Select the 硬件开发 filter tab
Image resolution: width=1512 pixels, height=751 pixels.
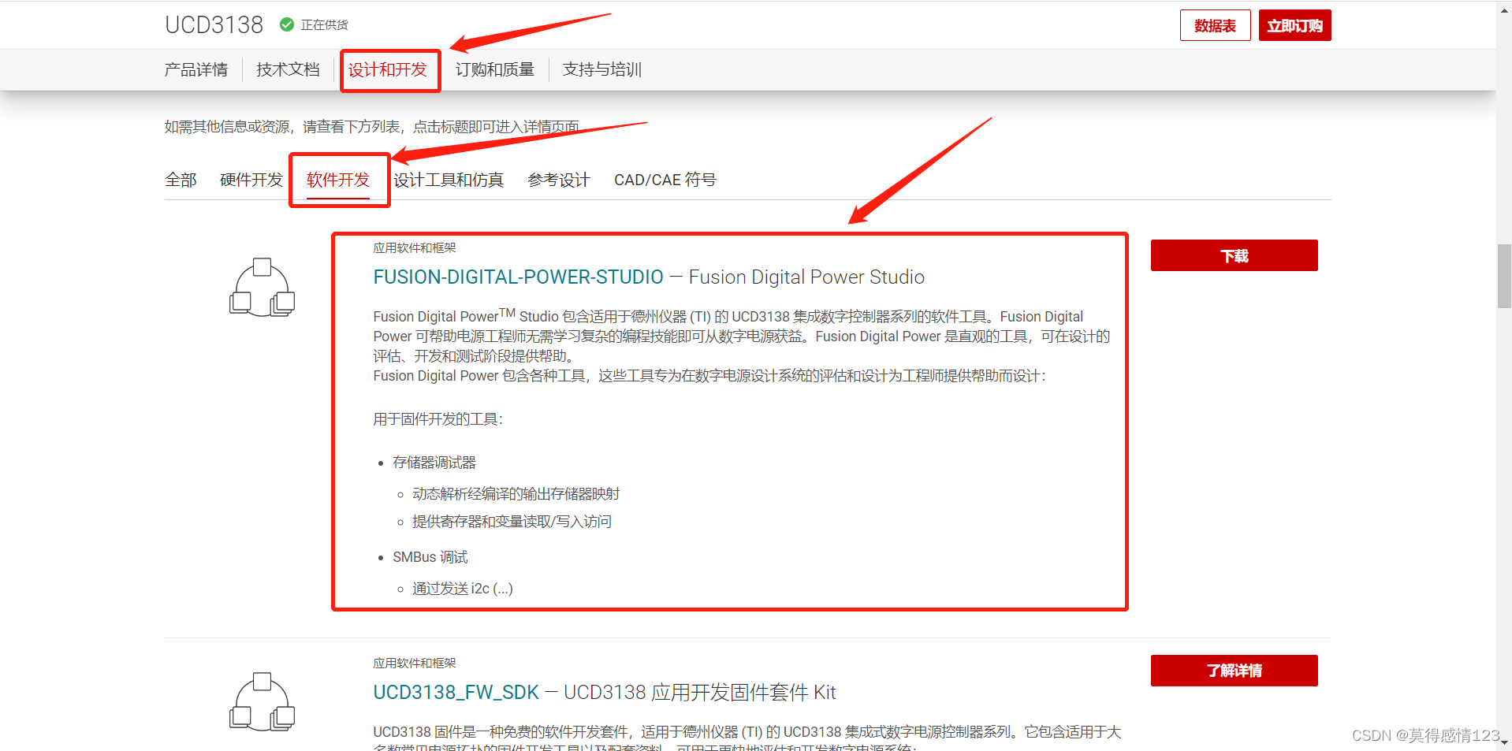251,180
